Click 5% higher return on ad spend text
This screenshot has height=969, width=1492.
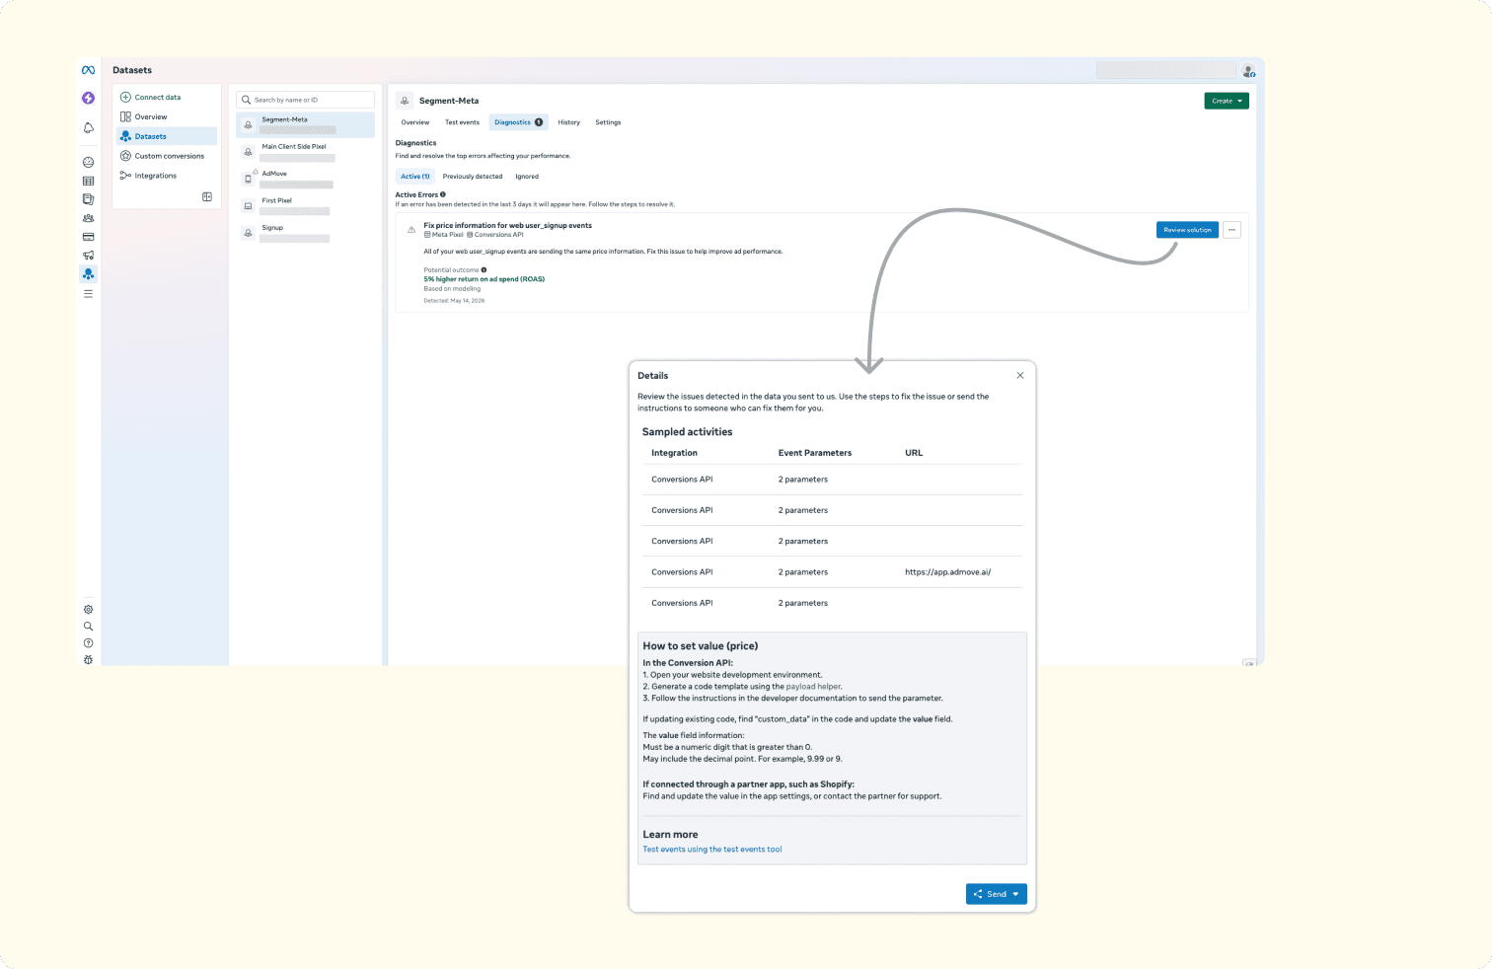click(485, 279)
